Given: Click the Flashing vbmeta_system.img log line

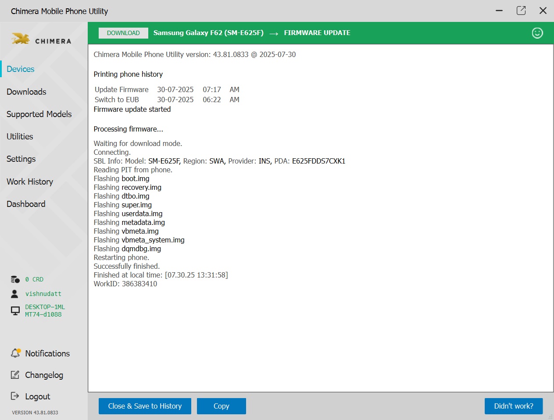Looking at the screenshot, I should click(x=139, y=240).
